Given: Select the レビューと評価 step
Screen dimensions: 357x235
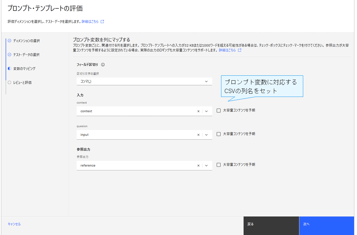Looking at the screenshot, I should [22, 83].
